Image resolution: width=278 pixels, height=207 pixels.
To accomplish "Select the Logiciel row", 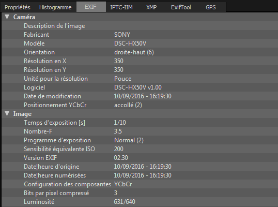I will [140, 87].
